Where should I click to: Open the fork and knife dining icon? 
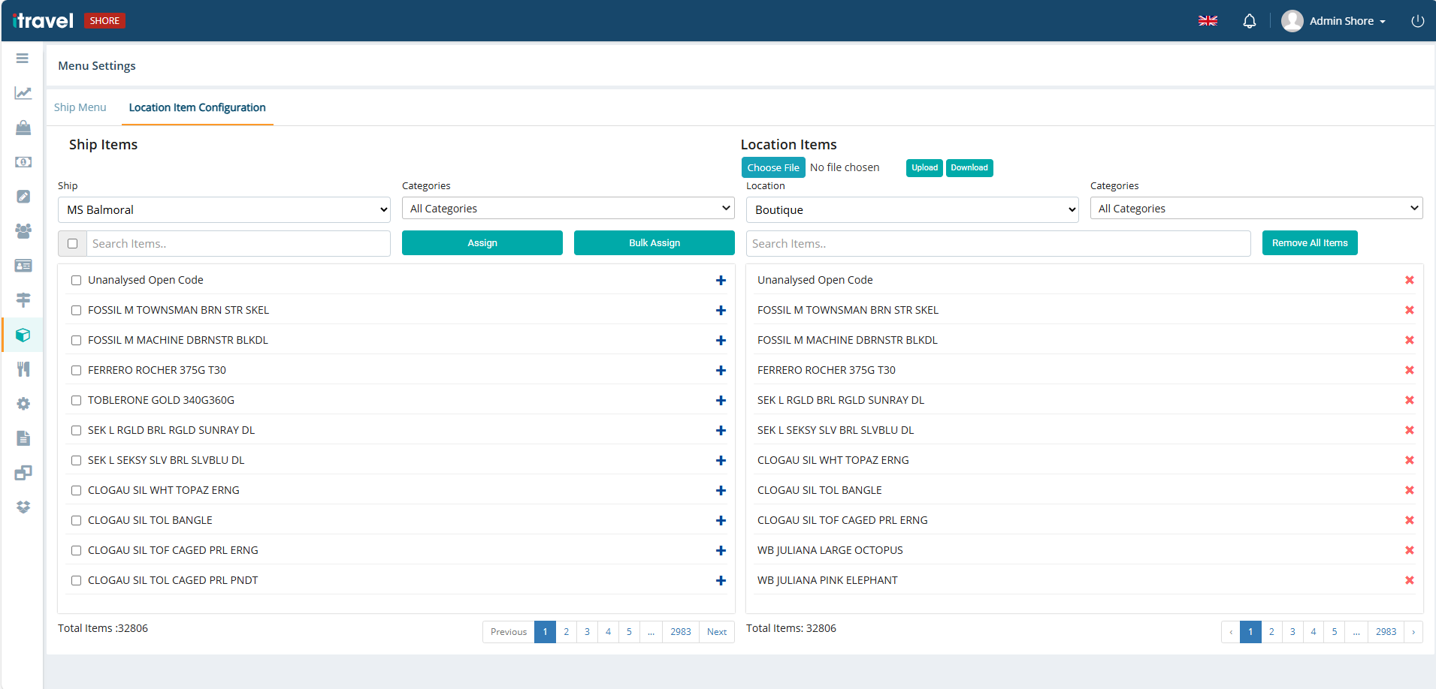tap(23, 369)
